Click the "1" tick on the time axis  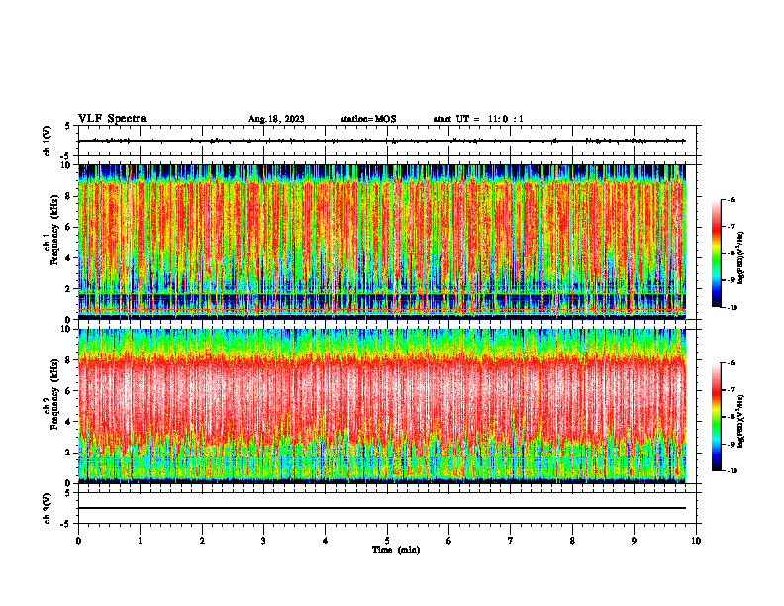click(140, 541)
